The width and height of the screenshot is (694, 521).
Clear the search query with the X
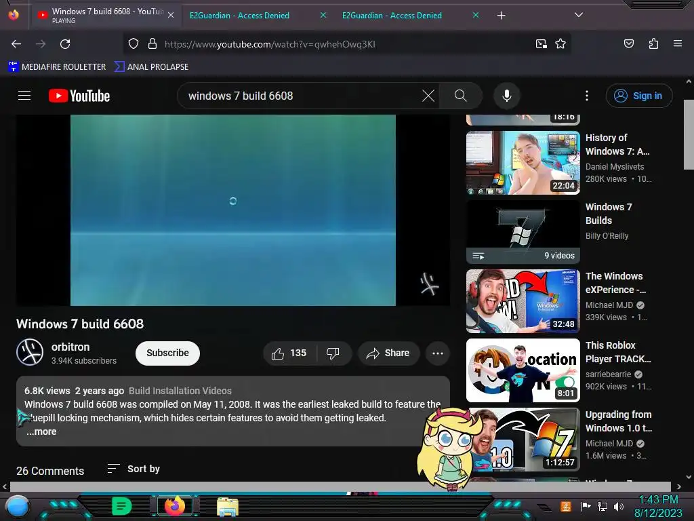428,96
